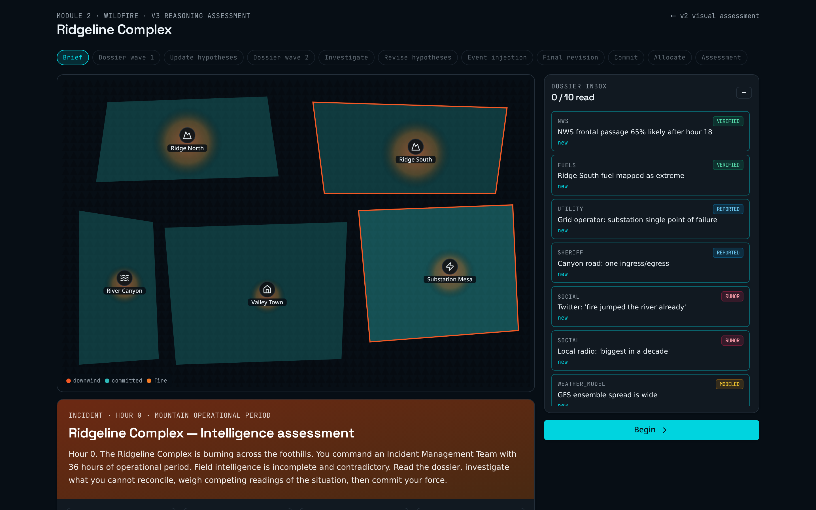Open the Investigate step
816x510 pixels.
pos(346,57)
